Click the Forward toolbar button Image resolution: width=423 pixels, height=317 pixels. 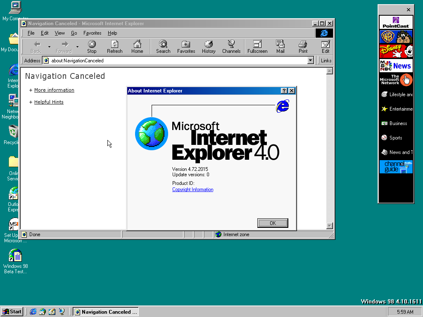[64, 47]
